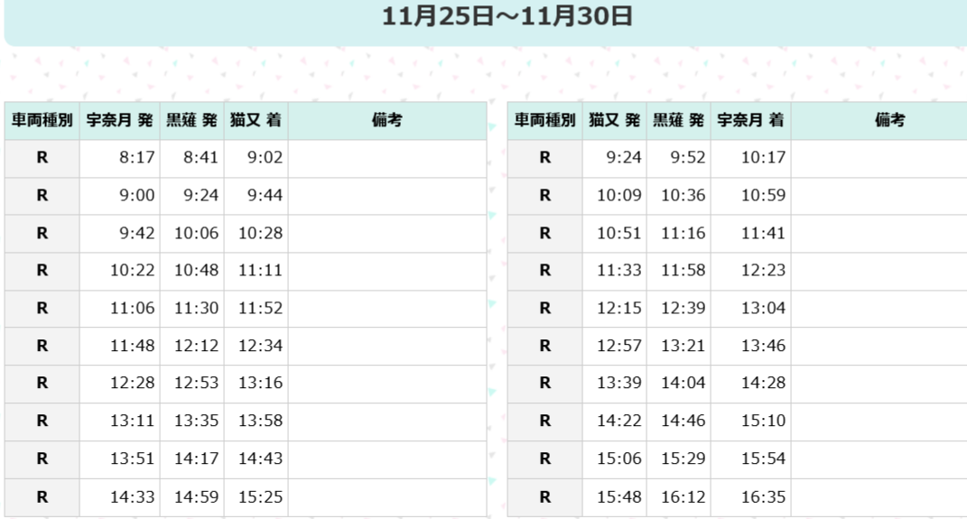Click the 13:04 宇奈月 arrival time
Screen dimensions: 967x519
(763, 308)
